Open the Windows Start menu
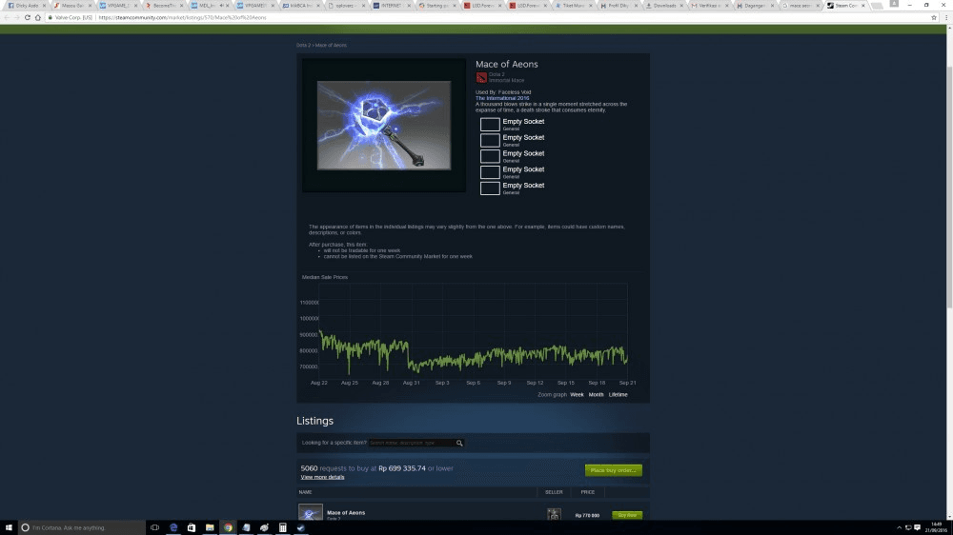Screen dimensions: 953x535 click(x=9, y=527)
